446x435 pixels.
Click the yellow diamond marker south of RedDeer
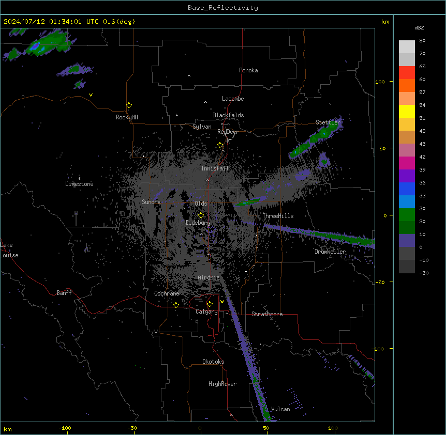(x=220, y=145)
